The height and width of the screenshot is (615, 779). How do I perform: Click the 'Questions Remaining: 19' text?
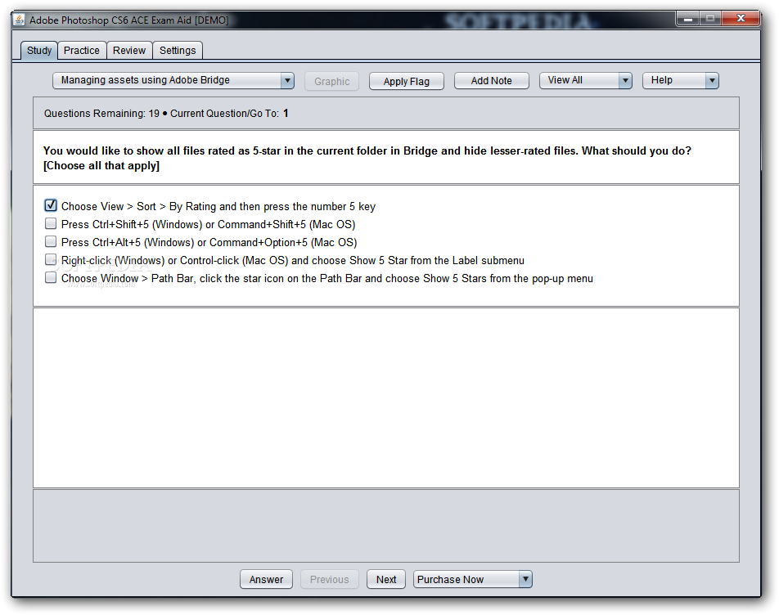[x=101, y=113]
